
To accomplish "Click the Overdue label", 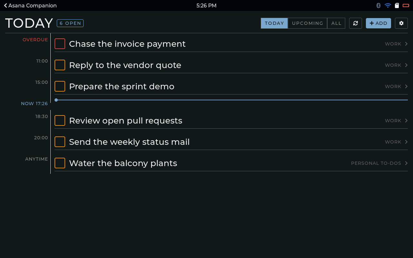I will click(35, 40).
